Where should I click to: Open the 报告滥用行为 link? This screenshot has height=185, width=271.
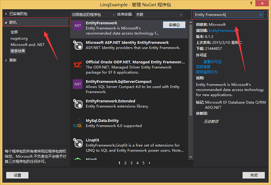coord(207,72)
